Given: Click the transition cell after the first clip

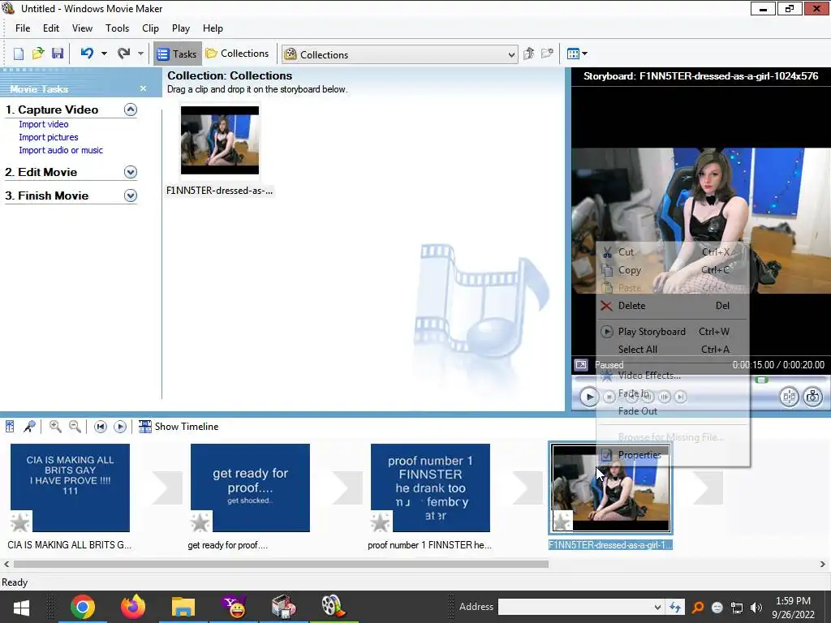Looking at the screenshot, I should coord(167,488).
